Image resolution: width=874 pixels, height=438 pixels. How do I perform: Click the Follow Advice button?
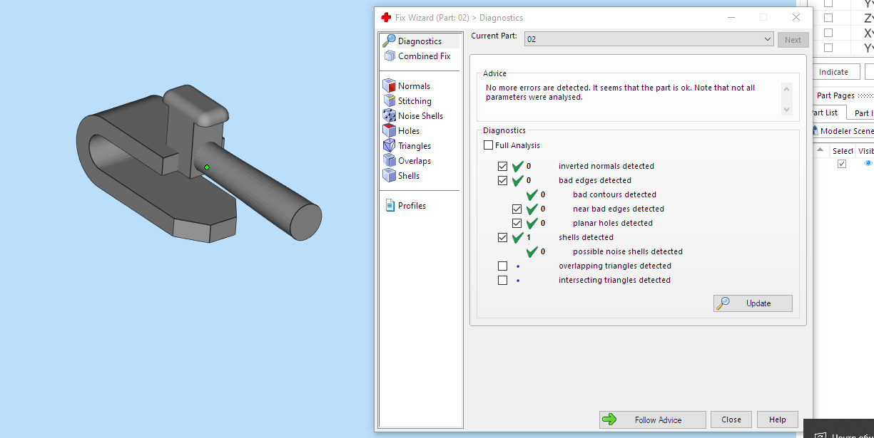point(653,420)
